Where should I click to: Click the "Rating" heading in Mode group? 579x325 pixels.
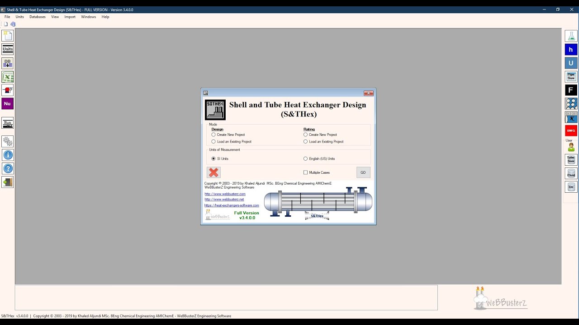pyautogui.click(x=309, y=130)
